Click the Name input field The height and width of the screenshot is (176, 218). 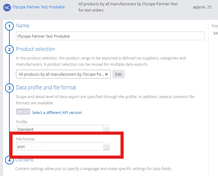pos(110,36)
